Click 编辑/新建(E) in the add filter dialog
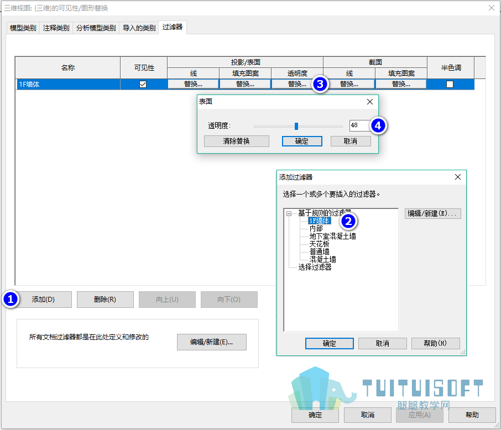Image resolution: width=501 pixels, height=430 pixels. coord(432,213)
